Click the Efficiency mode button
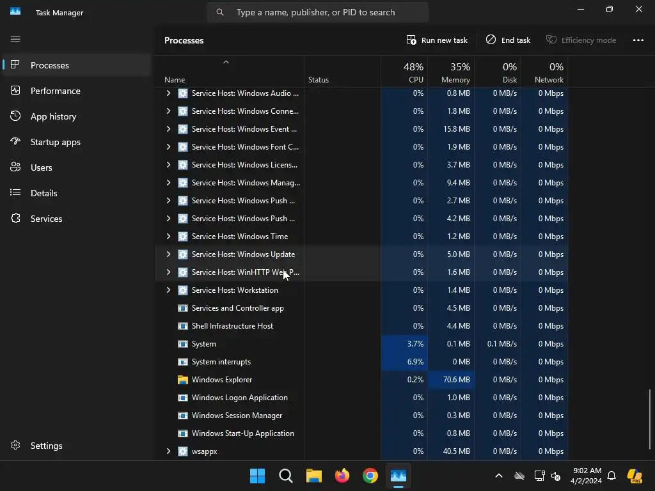 pos(581,40)
